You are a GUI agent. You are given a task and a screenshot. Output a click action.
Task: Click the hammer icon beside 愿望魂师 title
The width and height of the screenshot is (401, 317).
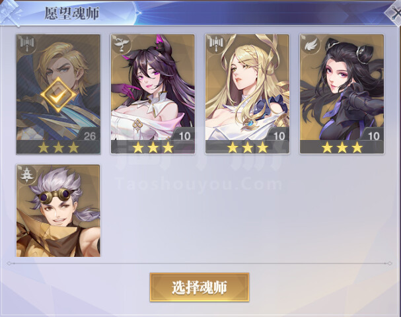pos(10,13)
